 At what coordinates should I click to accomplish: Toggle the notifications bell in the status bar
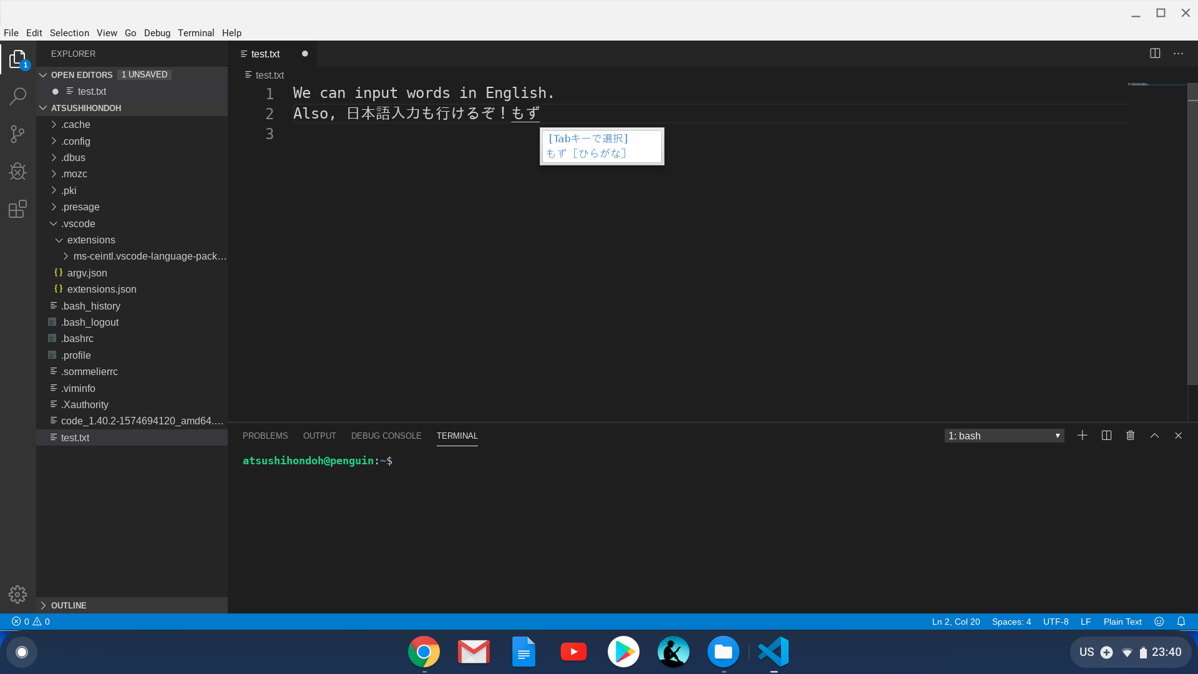pyautogui.click(x=1181, y=622)
